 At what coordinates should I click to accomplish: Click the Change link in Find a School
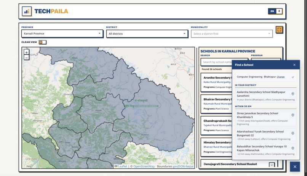(281, 77)
